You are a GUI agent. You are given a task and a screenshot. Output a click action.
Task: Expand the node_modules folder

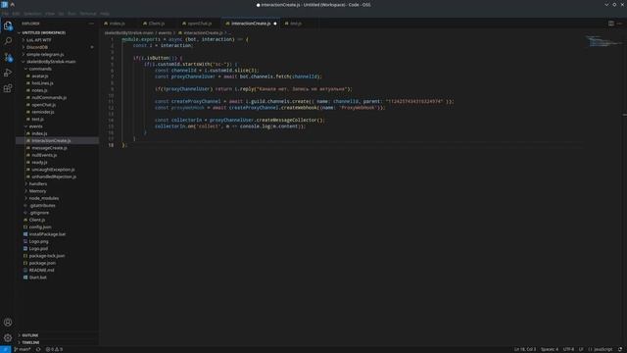pos(43,198)
